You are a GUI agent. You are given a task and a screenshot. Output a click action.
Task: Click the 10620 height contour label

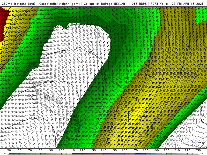(x=35, y=118)
